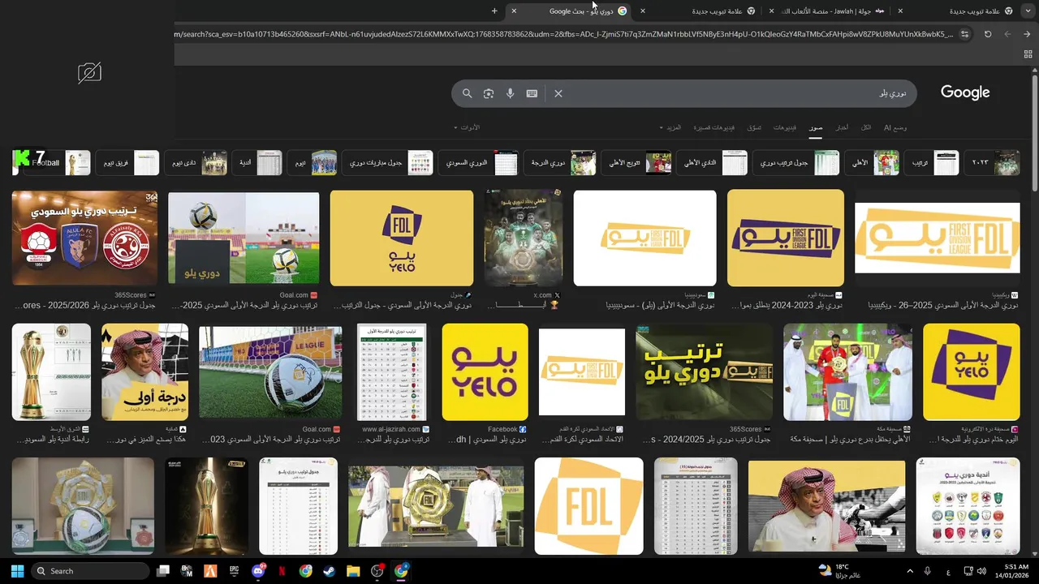Image resolution: width=1039 pixels, height=584 pixels.
Task: Open the x.com Al-Ahli champions poster image
Action: click(523, 238)
